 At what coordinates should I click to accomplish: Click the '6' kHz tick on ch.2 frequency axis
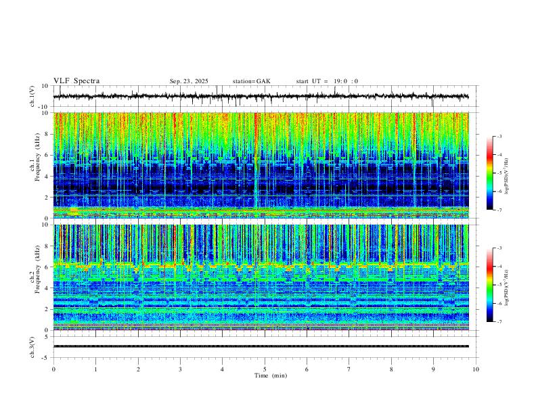coord(47,267)
